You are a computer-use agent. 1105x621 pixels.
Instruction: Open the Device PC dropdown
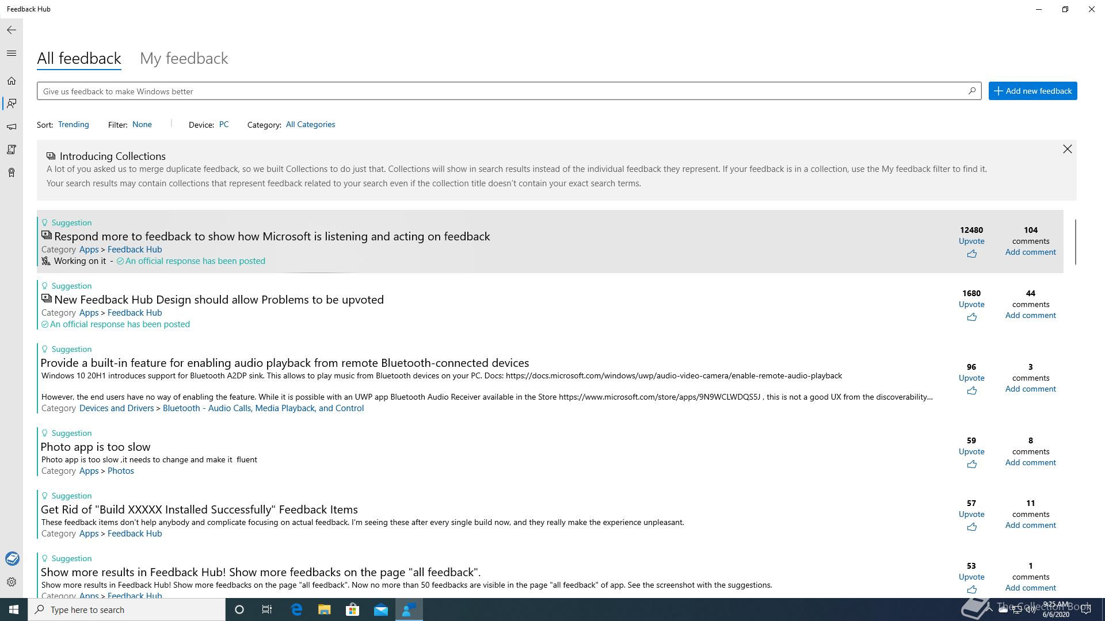[x=224, y=124]
